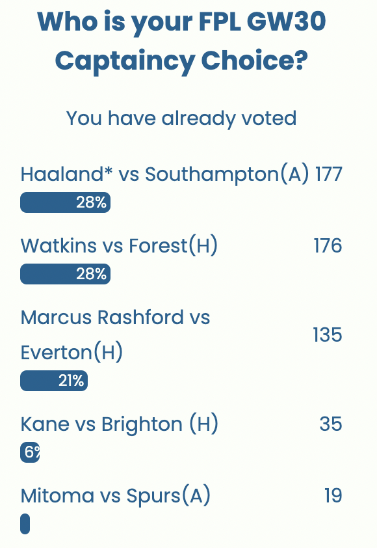Click the vote count 35 for Kane

click(332, 424)
